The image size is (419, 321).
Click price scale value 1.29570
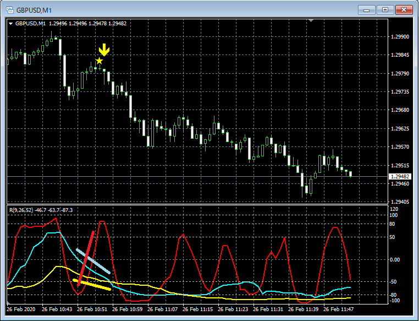coord(400,147)
